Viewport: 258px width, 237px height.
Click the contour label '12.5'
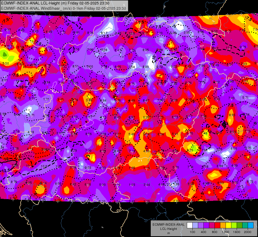(6, 171)
